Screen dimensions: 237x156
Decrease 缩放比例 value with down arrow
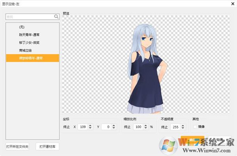point(146,128)
